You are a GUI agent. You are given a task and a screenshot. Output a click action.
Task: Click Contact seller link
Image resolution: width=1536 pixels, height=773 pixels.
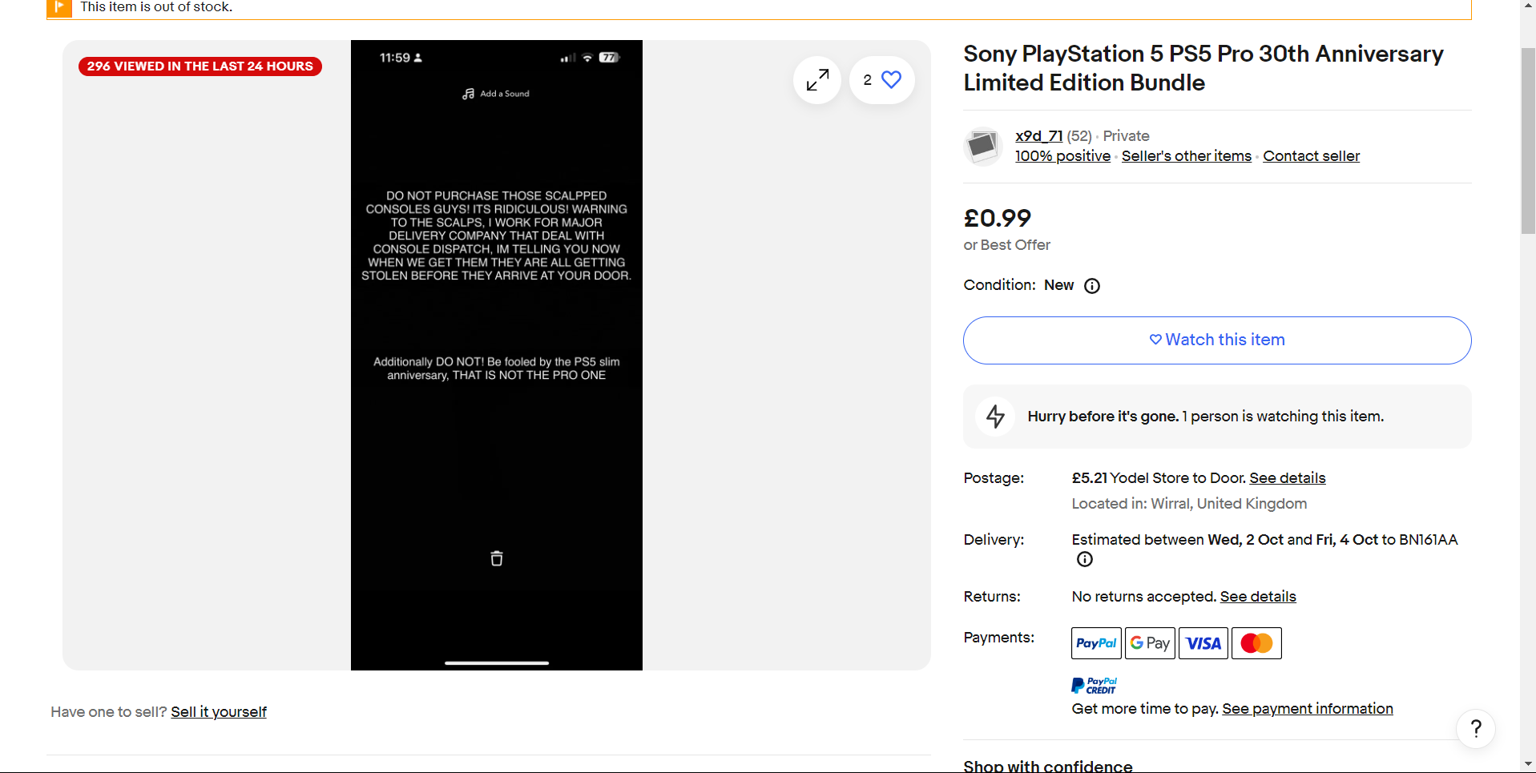(1311, 156)
